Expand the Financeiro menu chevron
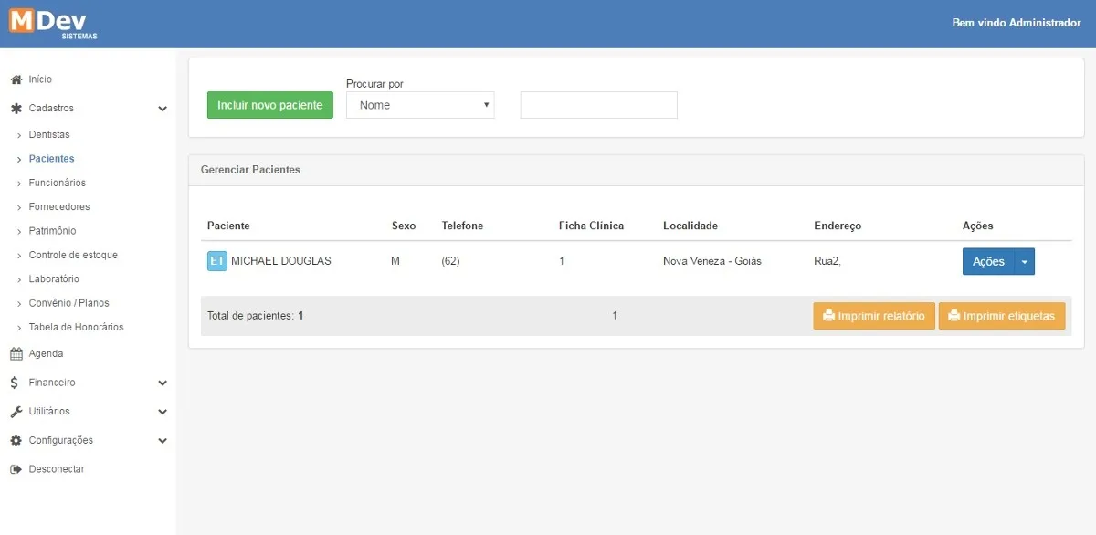 [x=163, y=383]
